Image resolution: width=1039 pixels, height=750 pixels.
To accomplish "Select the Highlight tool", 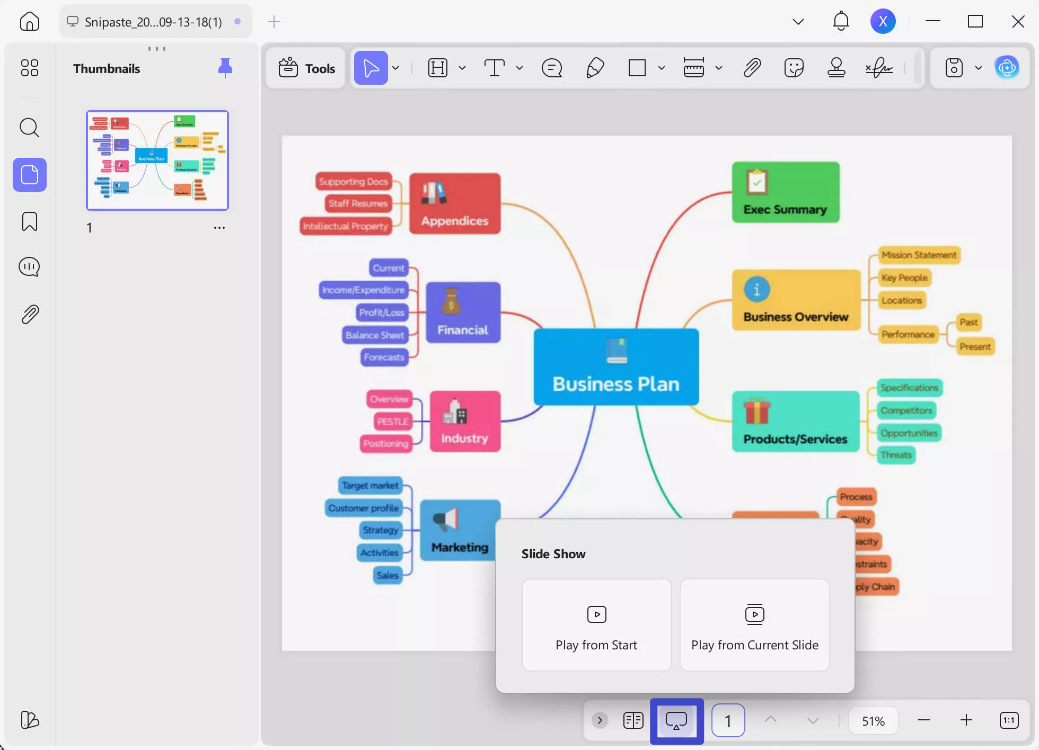I will click(x=438, y=68).
